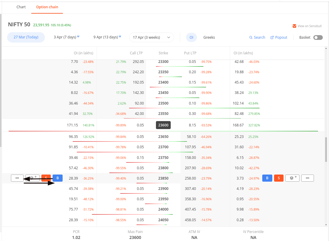This screenshot has height=241, width=329.
Task: Switch to the Chart tab
Action: click(21, 7)
